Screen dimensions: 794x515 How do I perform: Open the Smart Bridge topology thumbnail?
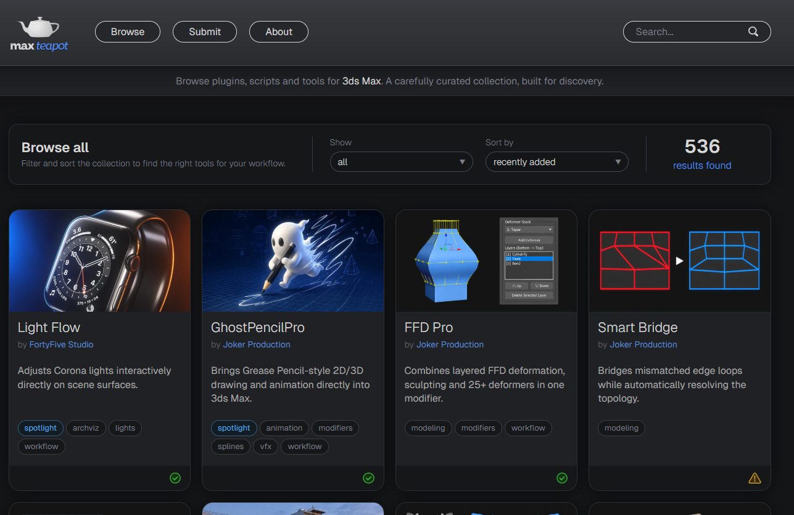click(680, 261)
